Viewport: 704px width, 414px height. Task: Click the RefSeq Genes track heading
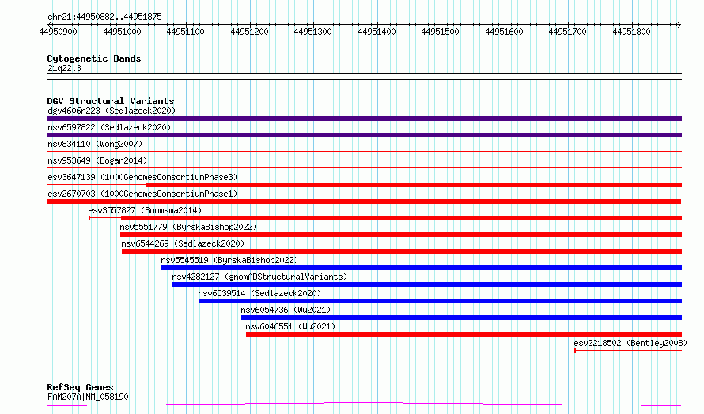pos(80,387)
